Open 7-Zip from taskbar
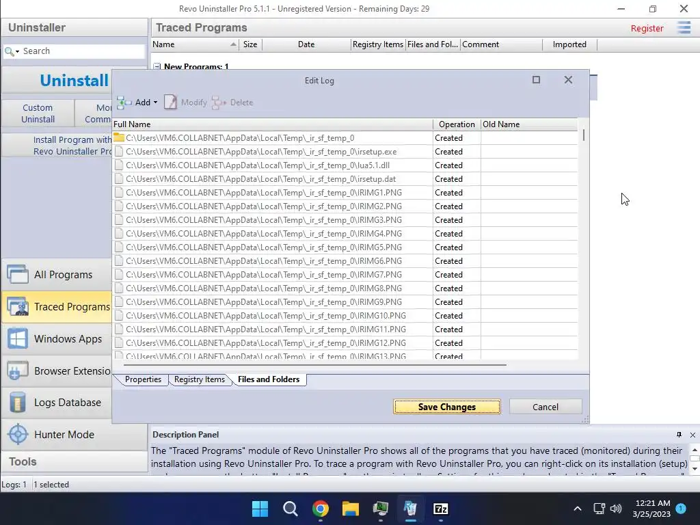This screenshot has height=525, width=700. 441,509
